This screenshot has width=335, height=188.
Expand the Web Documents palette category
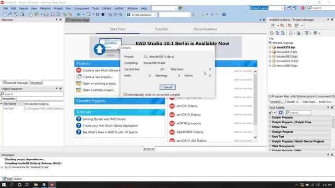[x=270, y=146]
